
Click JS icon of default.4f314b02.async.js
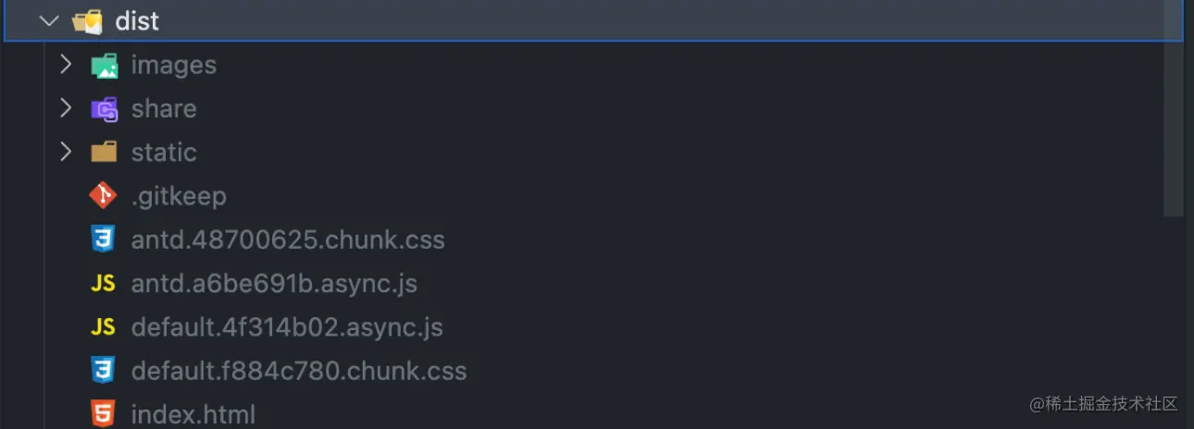pyautogui.click(x=103, y=327)
